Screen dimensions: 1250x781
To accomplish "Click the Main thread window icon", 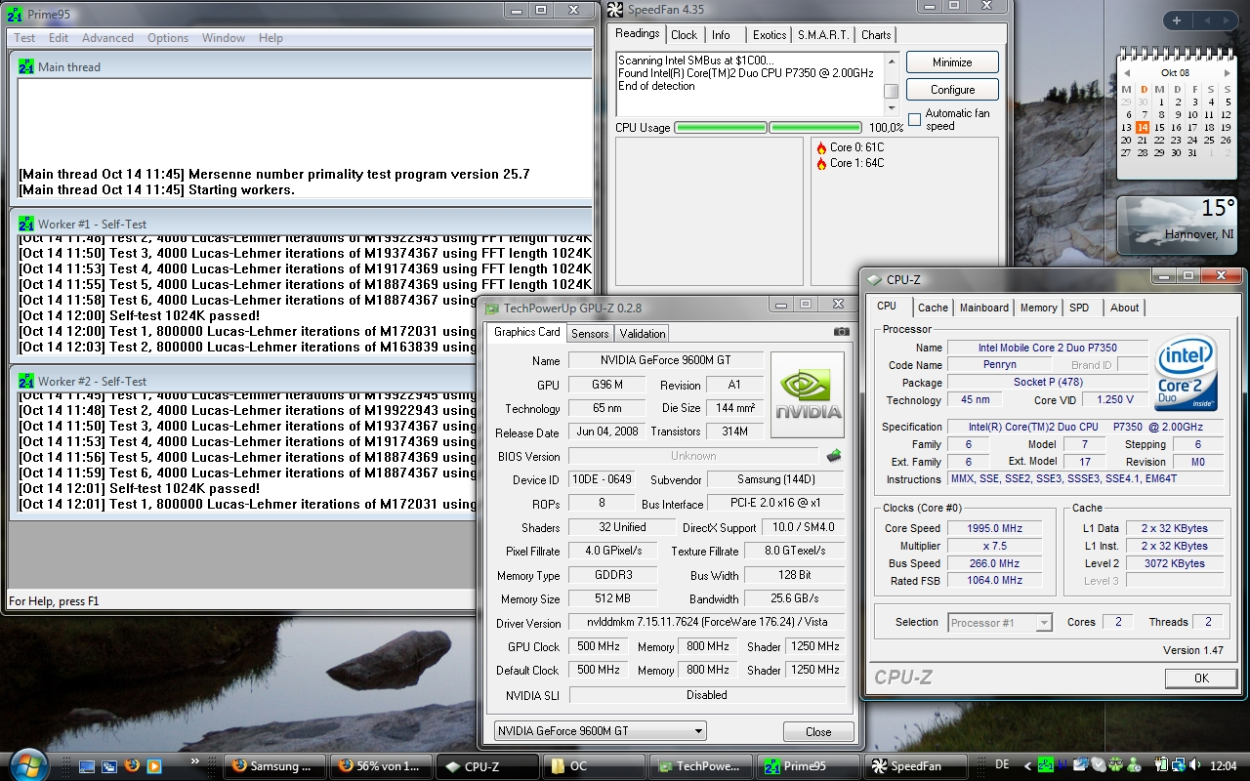I will pos(26,66).
